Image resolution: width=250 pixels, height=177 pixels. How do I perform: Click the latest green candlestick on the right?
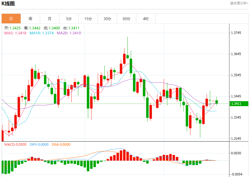coord(216,101)
